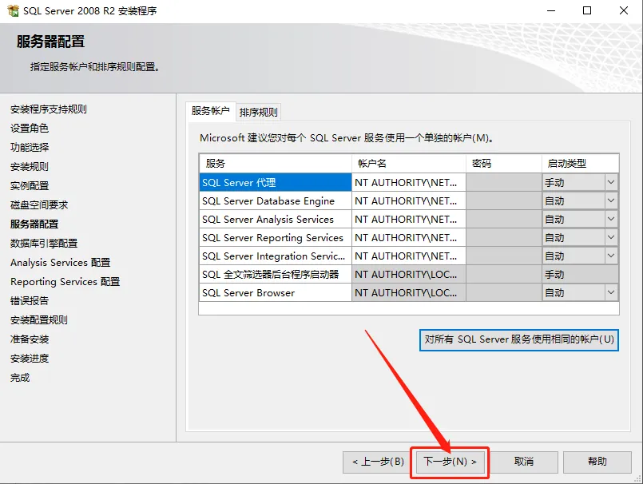The image size is (643, 484).
Task: Click 安装规则 step in sidebar
Action: point(29,167)
